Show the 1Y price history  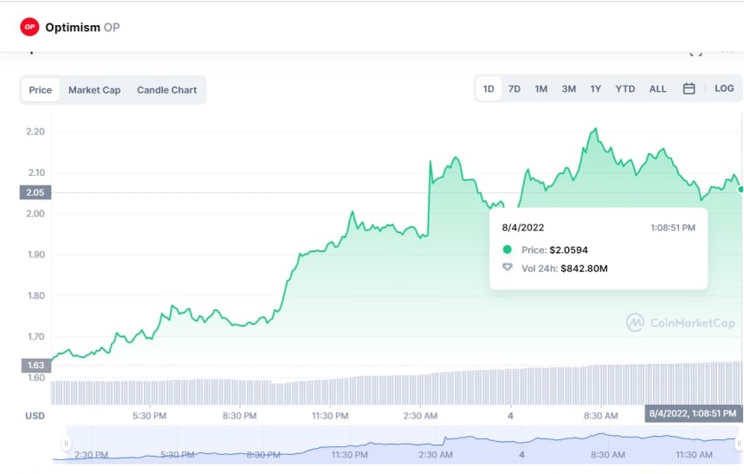tap(596, 88)
